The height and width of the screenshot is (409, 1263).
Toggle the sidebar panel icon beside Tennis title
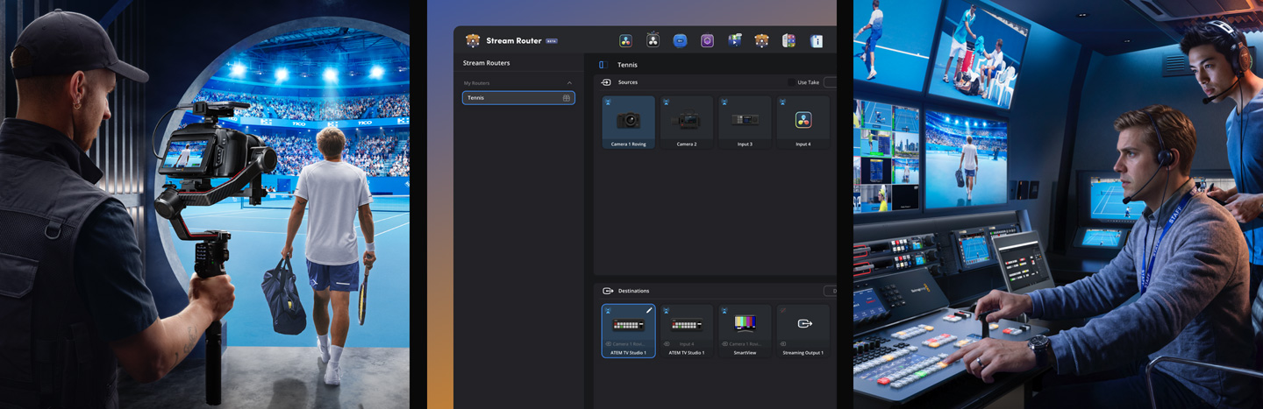coord(602,65)
